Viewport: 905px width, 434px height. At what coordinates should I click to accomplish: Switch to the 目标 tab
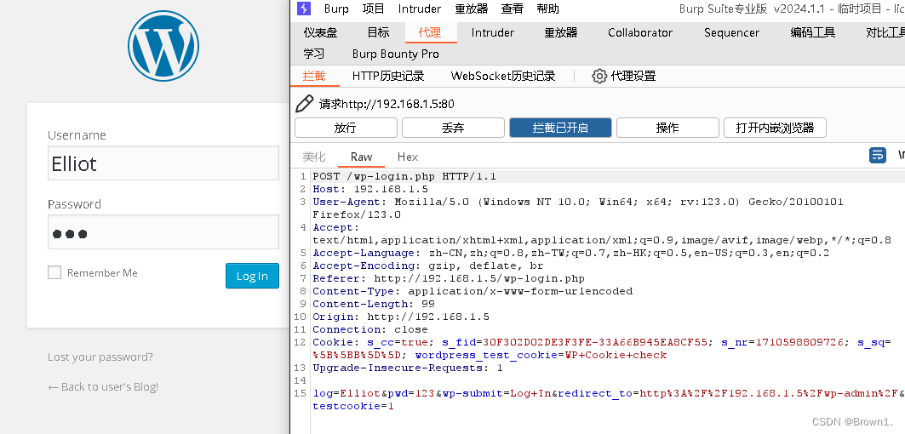[x=378, y=33]
